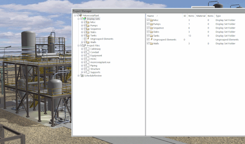Click the Walls folder icon in tree
Screen dimensions: 245x144
[88, 42]
